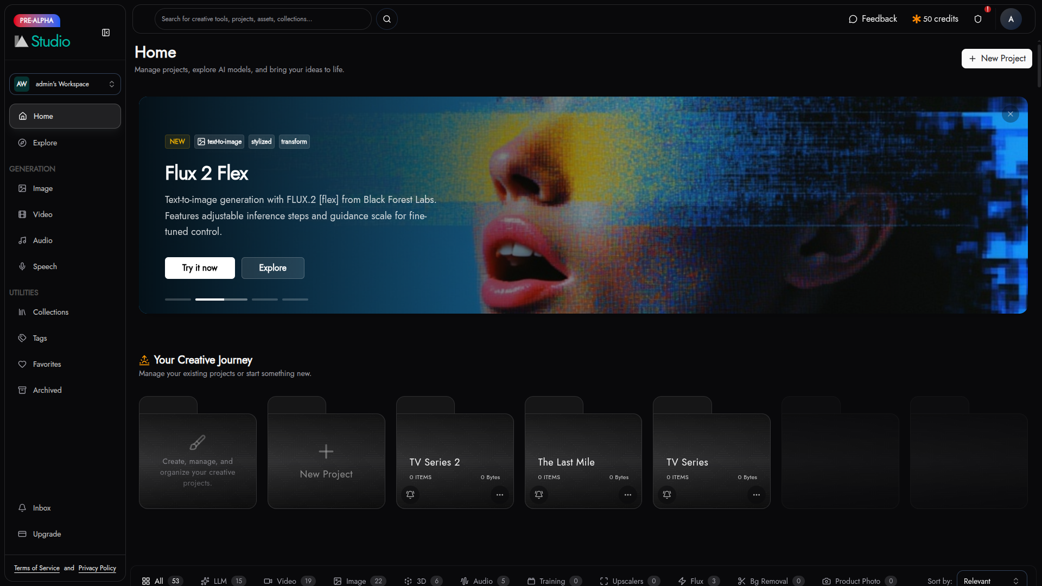Click TV Series notification bell icon

point(667,494)
